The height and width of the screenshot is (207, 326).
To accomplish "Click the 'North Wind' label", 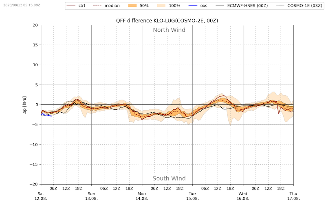I will coord(169,30).
